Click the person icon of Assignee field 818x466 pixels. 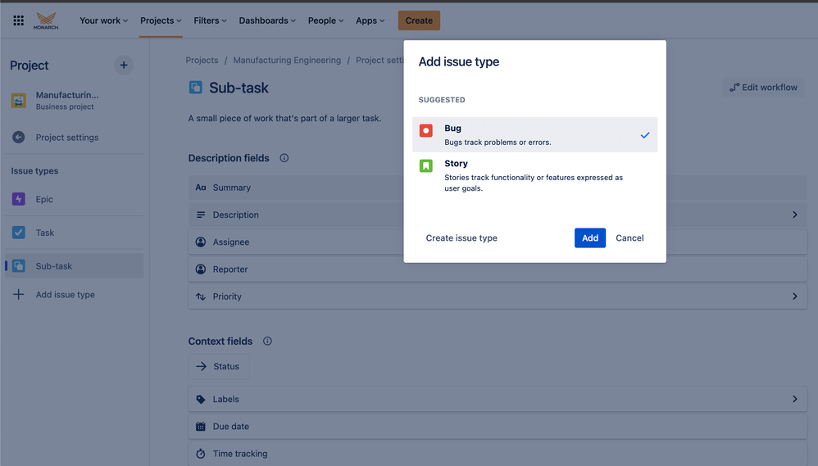click(x=201, y=242)
